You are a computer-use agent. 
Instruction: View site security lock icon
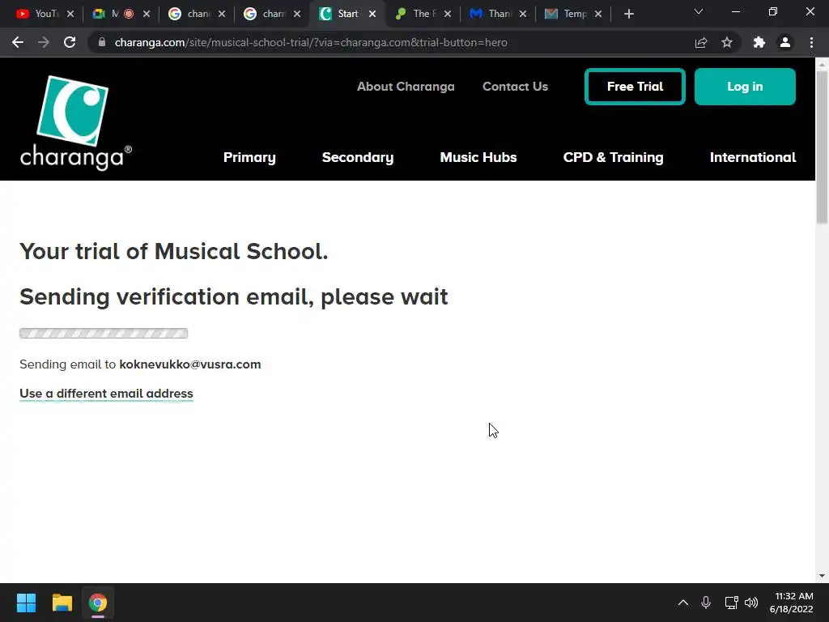102,42
